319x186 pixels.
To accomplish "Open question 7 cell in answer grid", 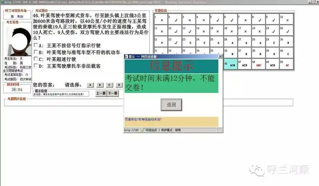I will (x=244, y=19).
